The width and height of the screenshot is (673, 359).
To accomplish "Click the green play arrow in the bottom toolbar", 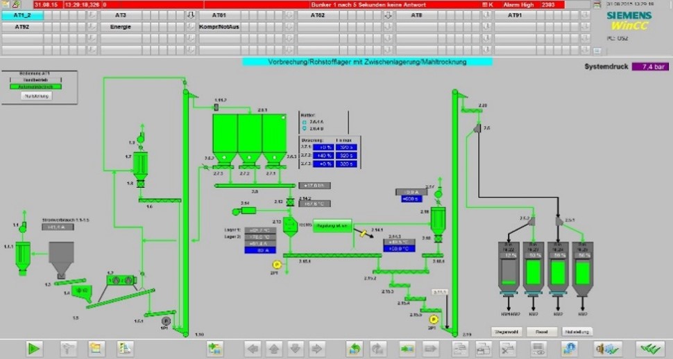I will point(33,349).
